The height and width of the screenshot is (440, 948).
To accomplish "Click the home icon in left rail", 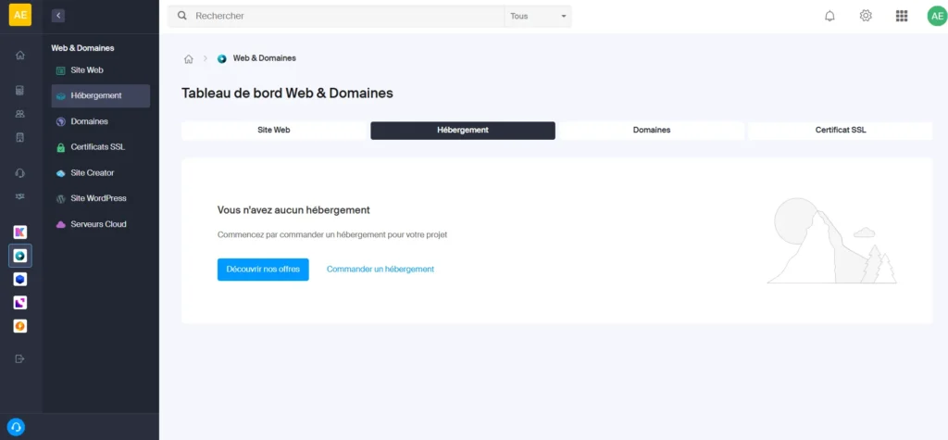I will tap(20, 56).
